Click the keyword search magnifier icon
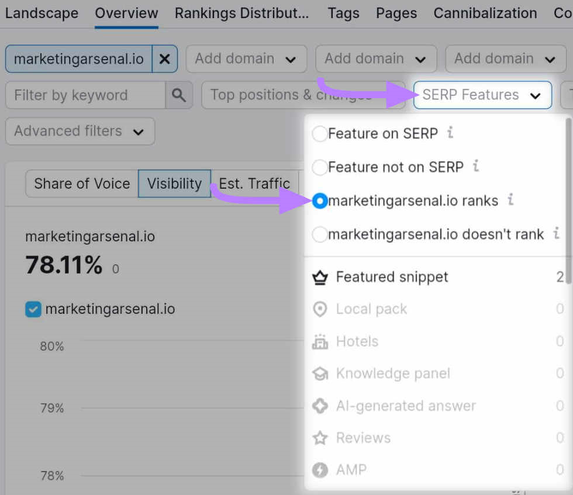 click(180, 95)
